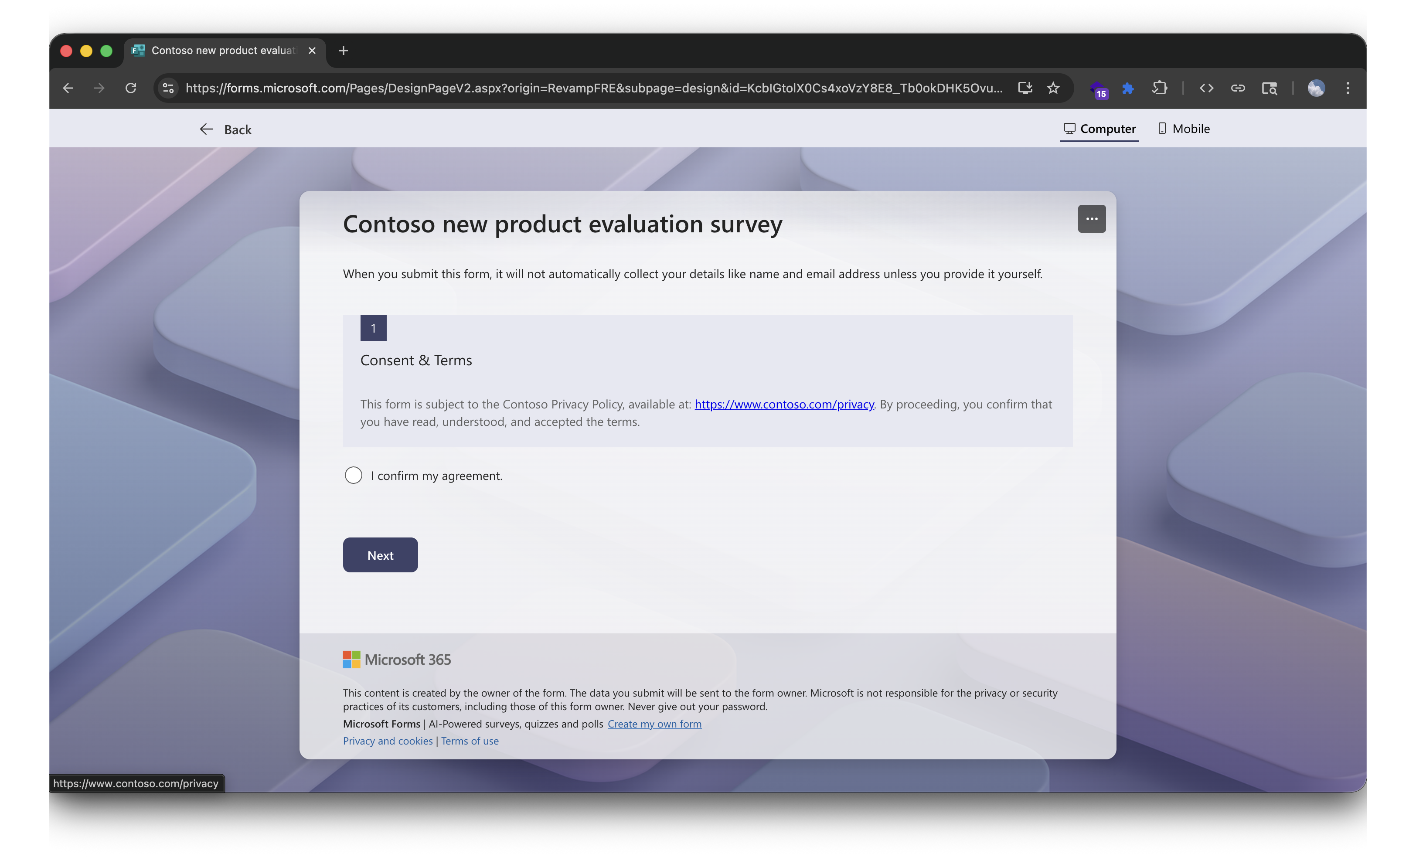The image size is (1416, 857).
Task: Click the Back arrow in the Forms header
Action: (x=207, y=129)
